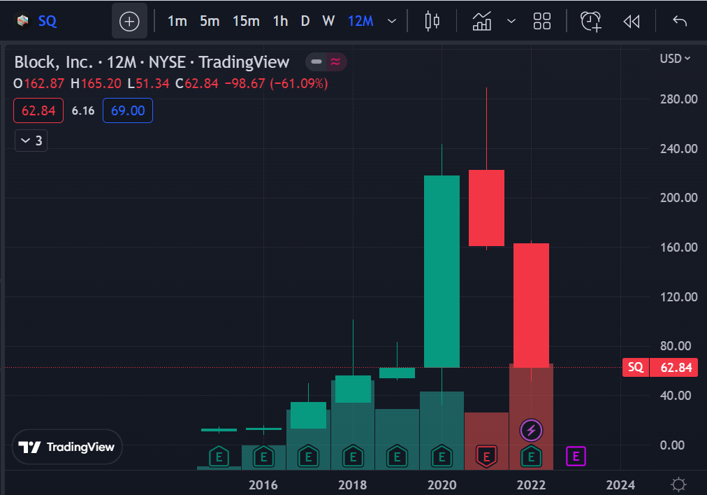Switch to the 1h timeframe
This screenshot has height=495, width=707.
pyautogui.click(x=280, y=21)
